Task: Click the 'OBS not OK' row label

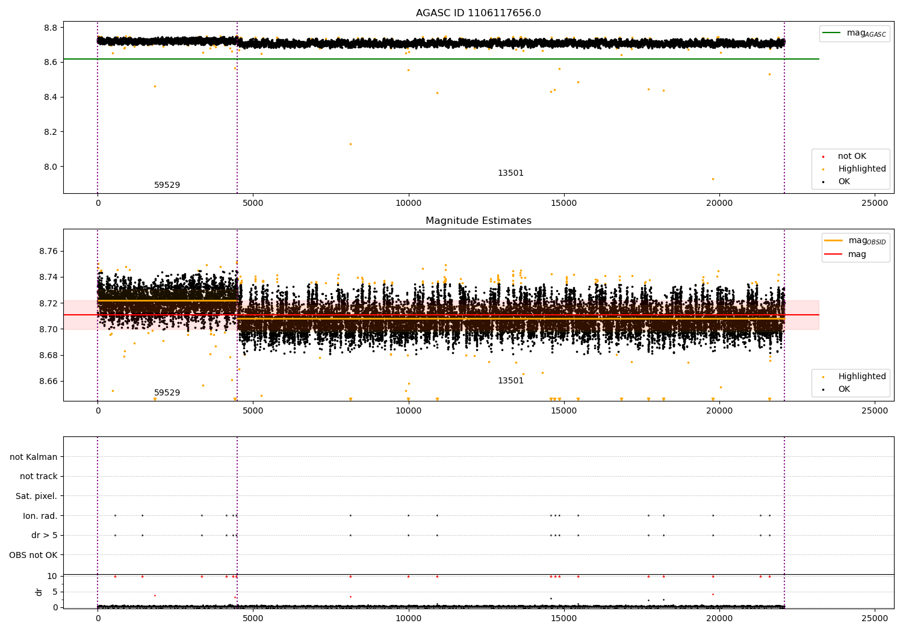Action: coord(34,555)
